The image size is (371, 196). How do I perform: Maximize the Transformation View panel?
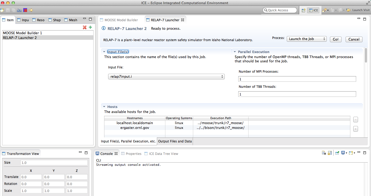(86, 153)
